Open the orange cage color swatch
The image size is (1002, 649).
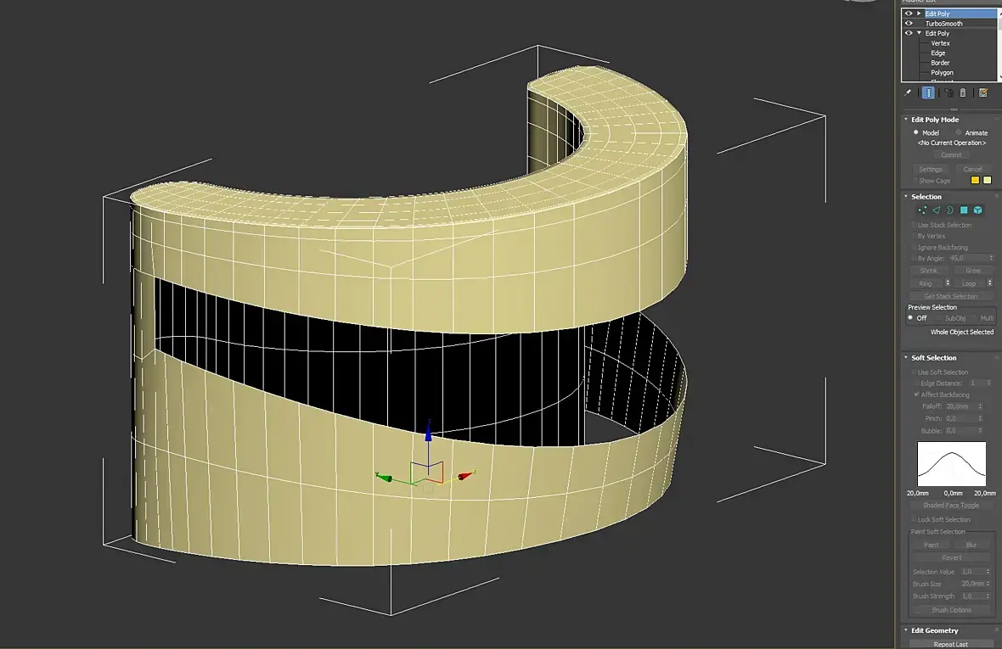(975, 181)
